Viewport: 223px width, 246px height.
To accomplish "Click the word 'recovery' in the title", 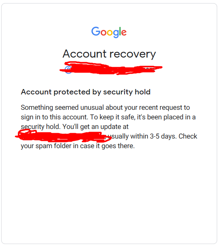I will [133, 54].
